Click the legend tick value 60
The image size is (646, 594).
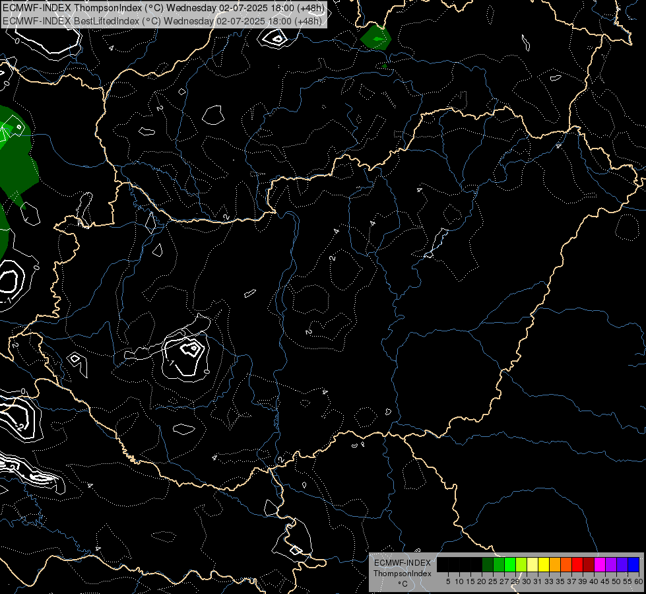[x=639, y=581]
